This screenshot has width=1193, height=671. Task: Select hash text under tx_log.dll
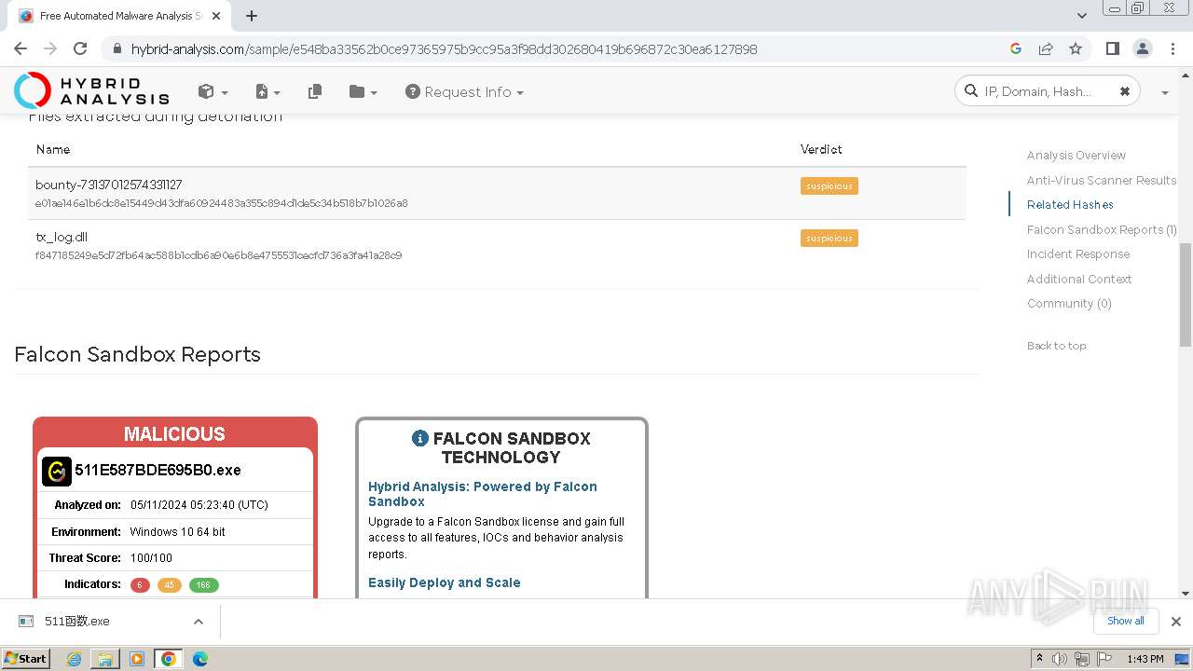218,255
